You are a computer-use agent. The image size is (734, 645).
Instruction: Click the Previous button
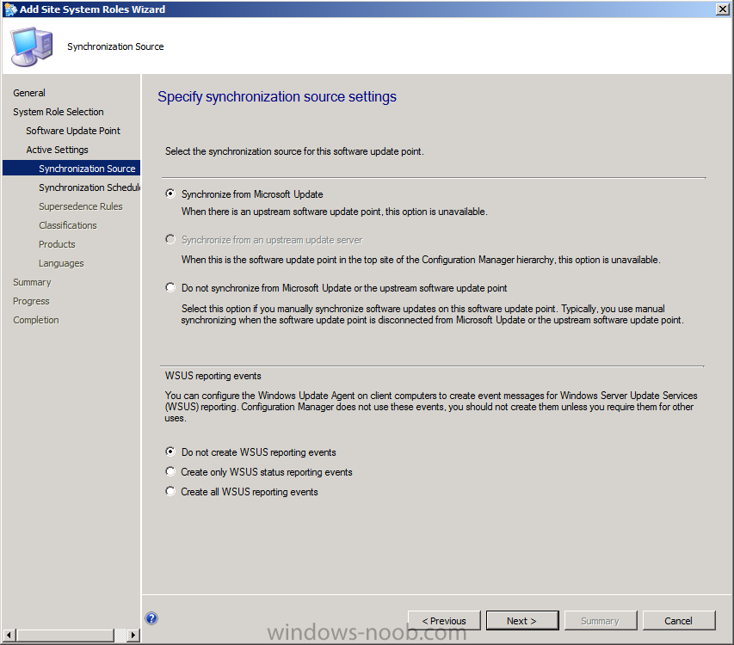click(444, 621)
